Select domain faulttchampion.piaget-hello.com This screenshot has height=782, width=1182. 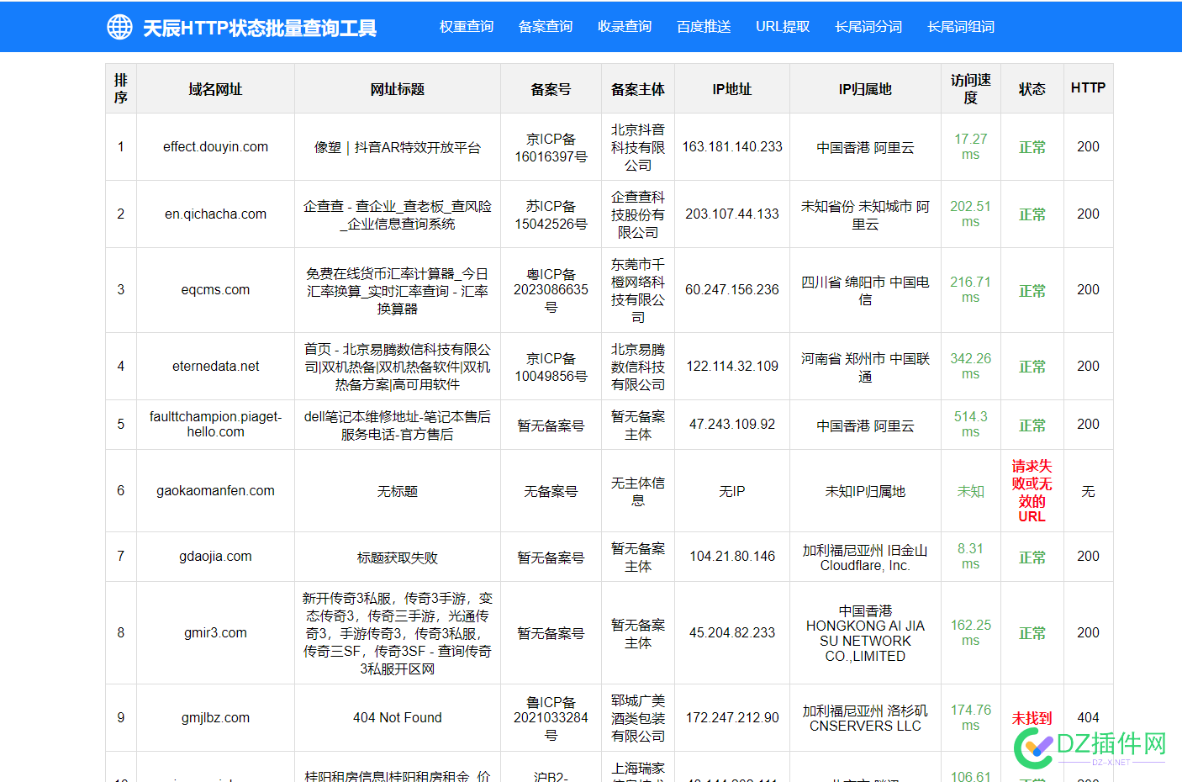[x=215, y=424]
